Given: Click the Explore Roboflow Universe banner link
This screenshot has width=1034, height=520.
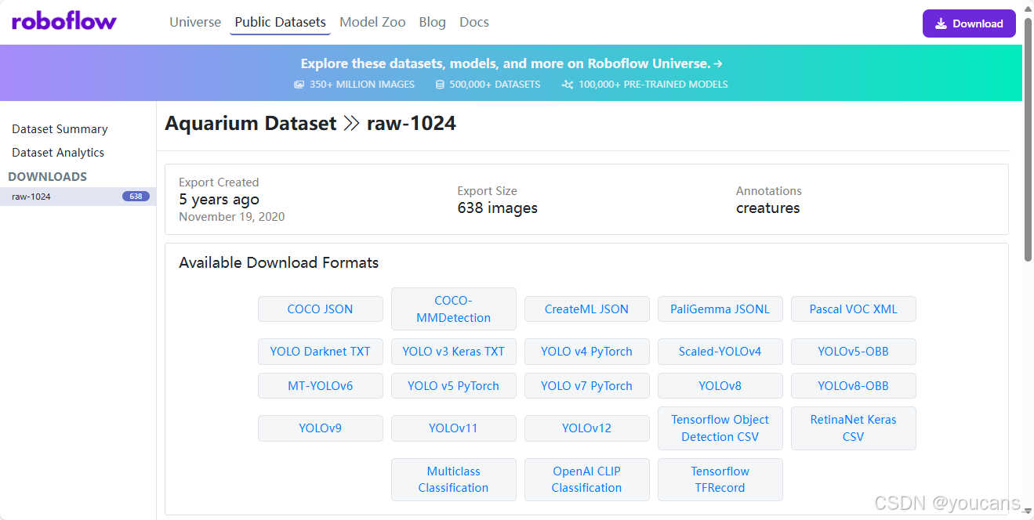Looking at the screenshot, I should click(512, 63).
